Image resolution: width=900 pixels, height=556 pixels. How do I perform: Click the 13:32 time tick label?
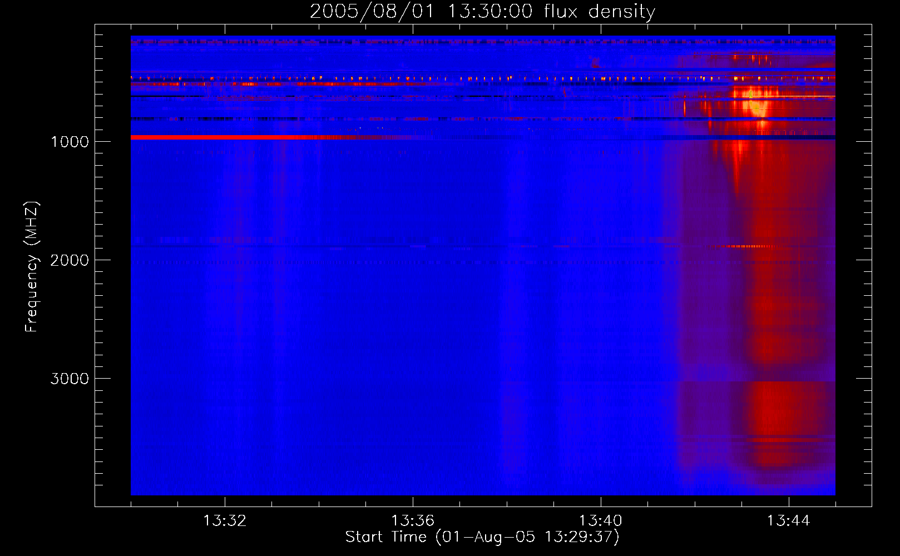(x=225, y=521)
